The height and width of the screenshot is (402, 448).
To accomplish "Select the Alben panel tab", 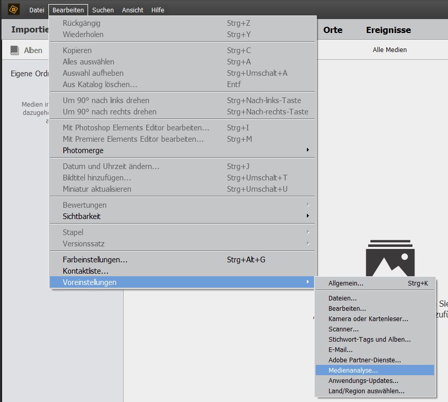I will pos(26,51).
